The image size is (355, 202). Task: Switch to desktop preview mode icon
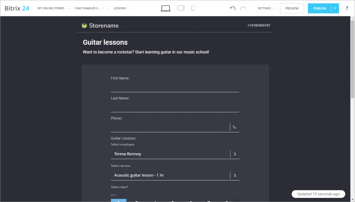[165, 8]
